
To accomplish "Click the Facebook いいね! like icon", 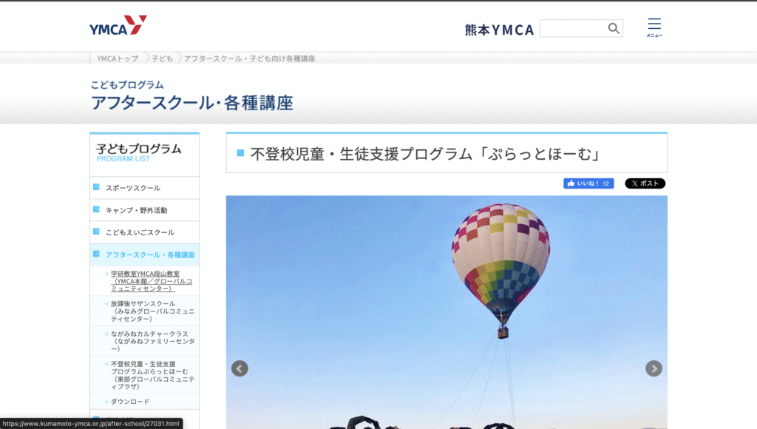I will point(588,183).
